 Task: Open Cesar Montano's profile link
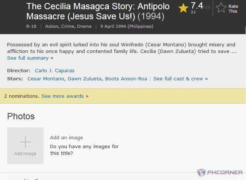[46, 79]
